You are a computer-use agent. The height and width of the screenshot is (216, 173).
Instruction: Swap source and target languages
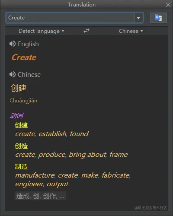(x=86, y=31)
